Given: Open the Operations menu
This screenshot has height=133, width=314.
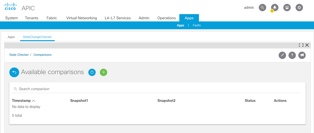Looking at the screenshot, I should (x=167, y=18).
